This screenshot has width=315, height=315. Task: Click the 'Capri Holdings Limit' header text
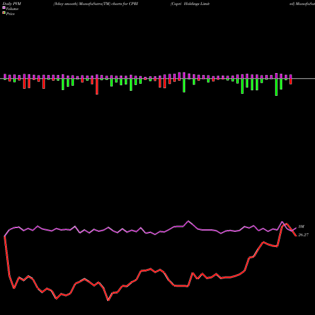(190, 4)
